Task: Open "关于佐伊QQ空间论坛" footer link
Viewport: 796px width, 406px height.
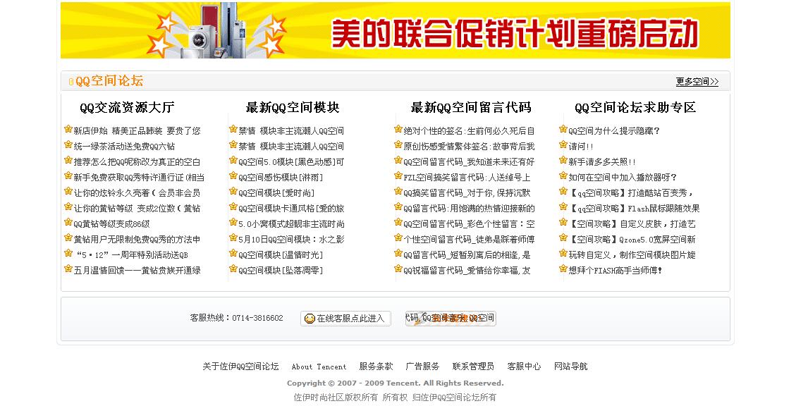Action: click(x=240, y=367)
